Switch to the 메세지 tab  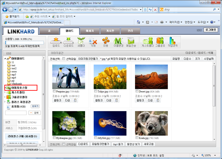pyautogui.click(x=90, y=31)
